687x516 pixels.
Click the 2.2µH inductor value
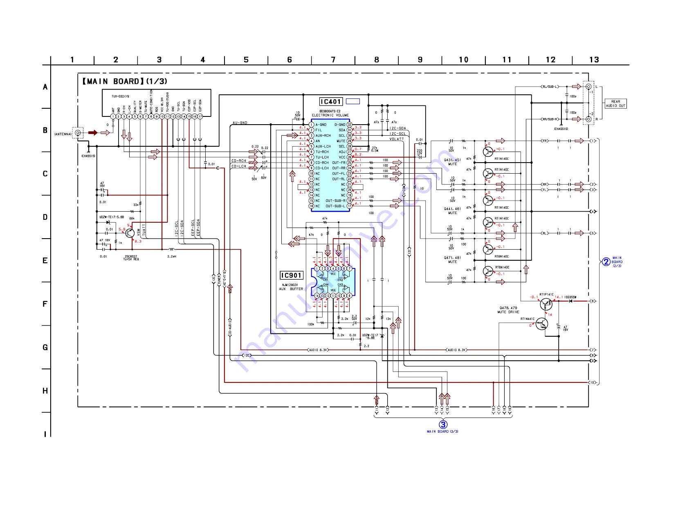tap(171, 257)
